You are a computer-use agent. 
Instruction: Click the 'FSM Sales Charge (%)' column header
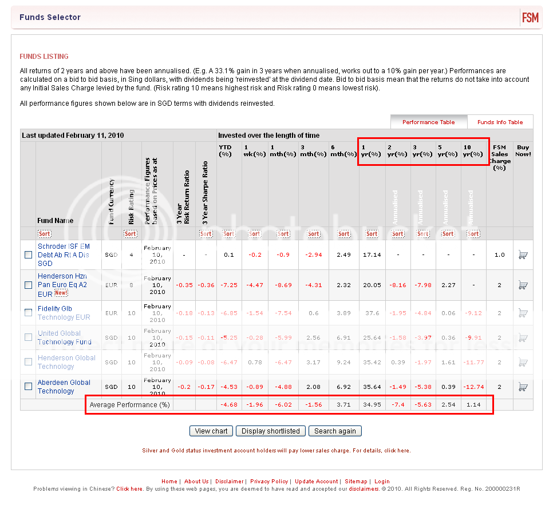[x=500, y=157]
